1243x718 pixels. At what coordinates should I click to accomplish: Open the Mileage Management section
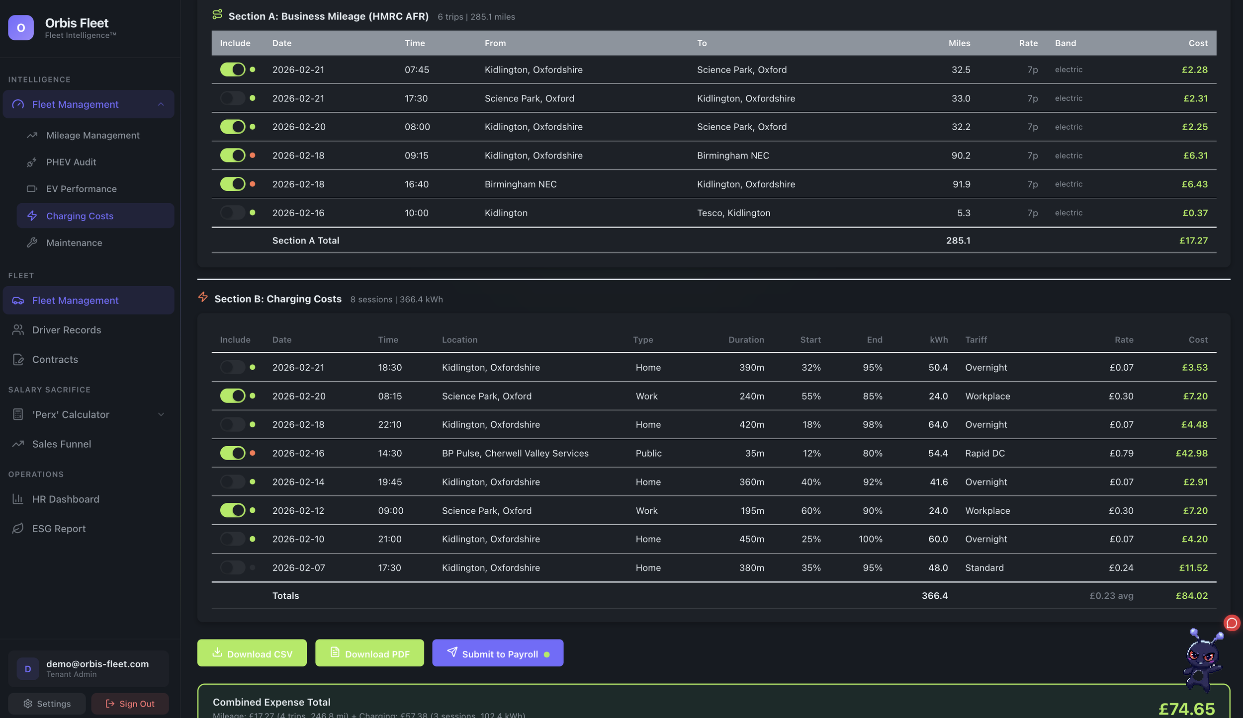(92, 135)
